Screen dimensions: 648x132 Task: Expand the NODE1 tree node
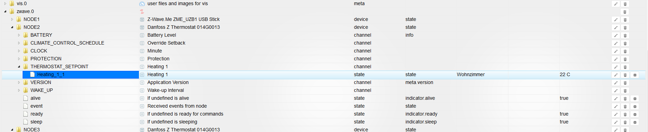click(12, 19)
